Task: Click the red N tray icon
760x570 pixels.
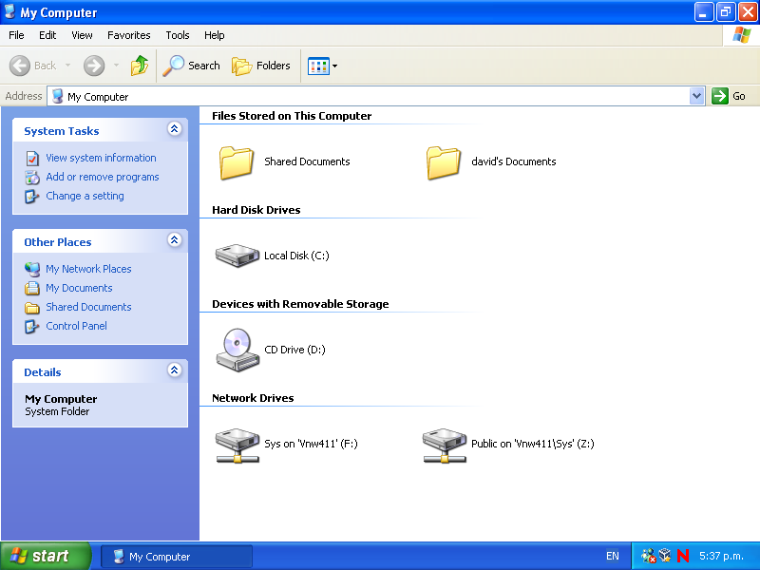Action: pyautogui.click(x=683, y=556)
